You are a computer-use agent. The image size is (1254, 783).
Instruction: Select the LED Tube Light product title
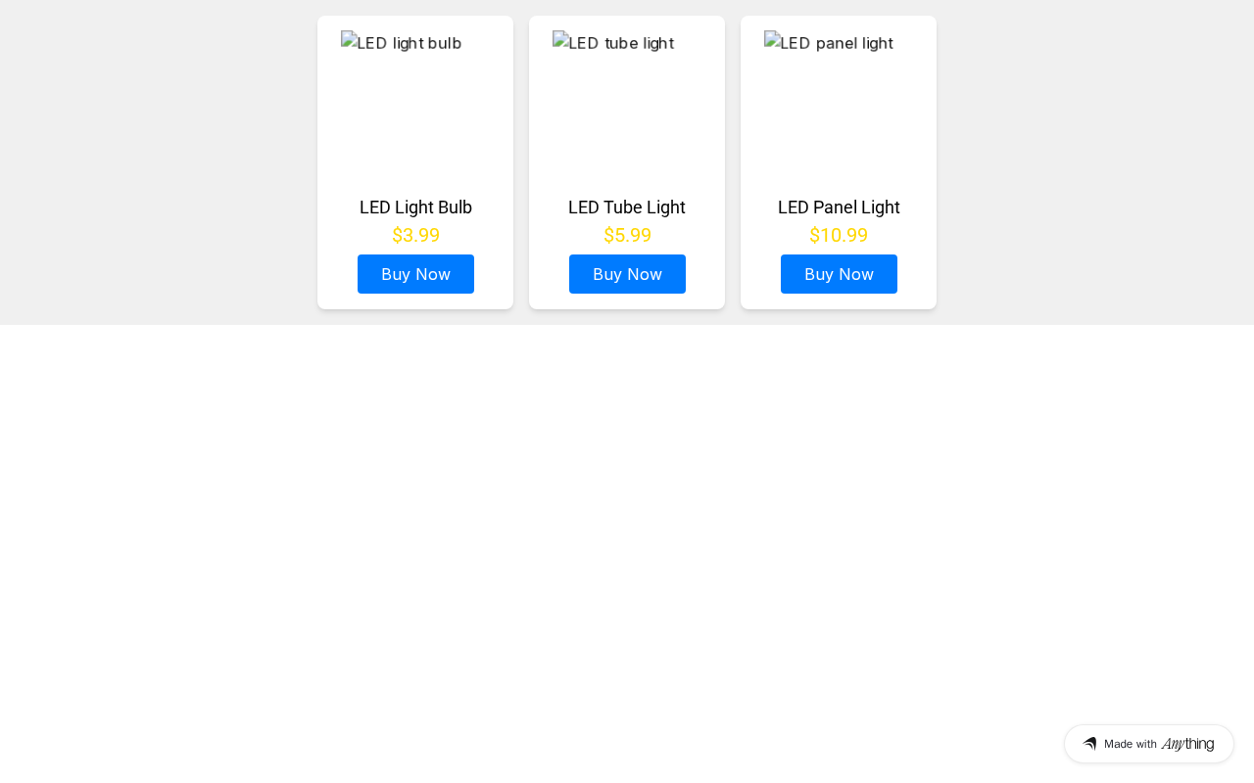point(627,207)
